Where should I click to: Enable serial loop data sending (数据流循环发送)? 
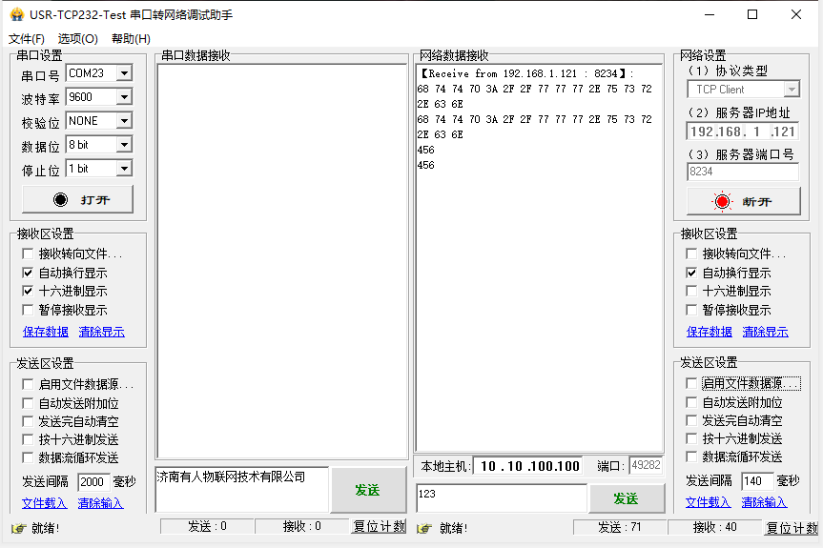(x=29, y=457)
